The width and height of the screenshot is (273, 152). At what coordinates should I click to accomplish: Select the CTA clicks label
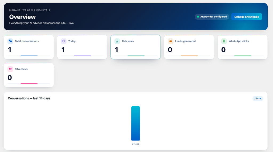(x=21, y=69)
